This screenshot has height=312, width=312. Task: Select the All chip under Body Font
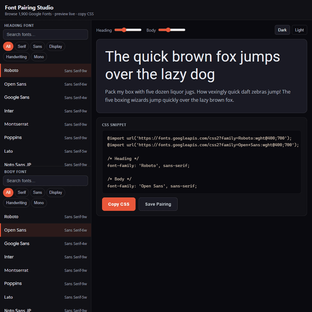click(8, 192)
